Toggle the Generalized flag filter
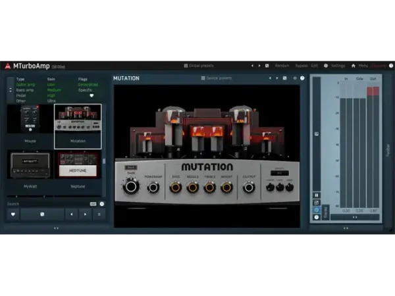 (x=88, y=85)
